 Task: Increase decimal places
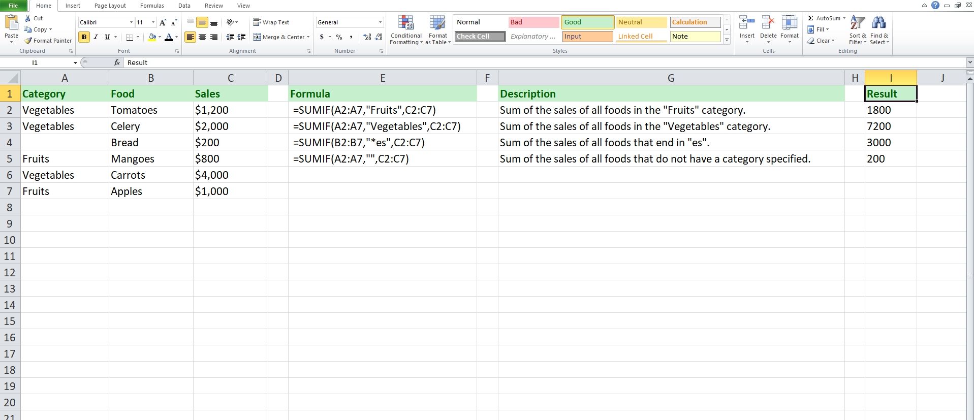tap(367, 37)
